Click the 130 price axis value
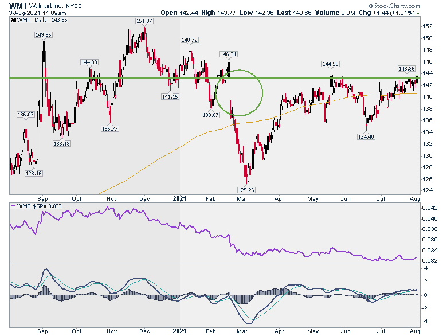Image resolution: width=447 pixels, height=336 pixels. 428,156
